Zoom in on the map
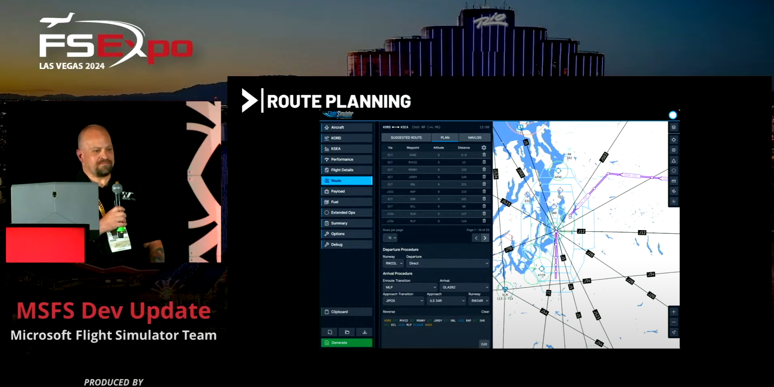774x387 pixels. (674, 312)
